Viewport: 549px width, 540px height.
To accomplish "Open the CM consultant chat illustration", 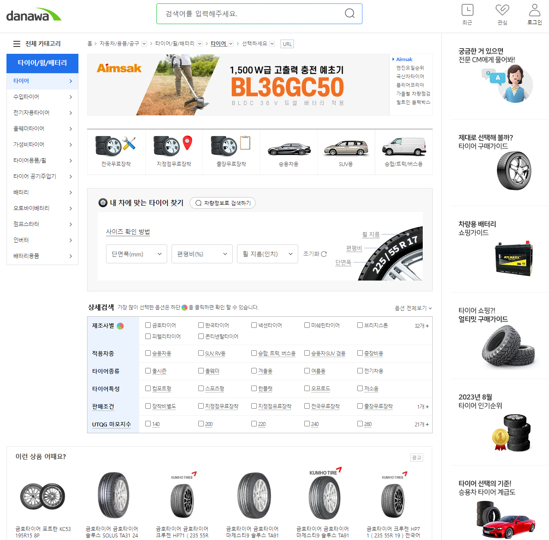I will pyautogui.click(x=508, y=83).
